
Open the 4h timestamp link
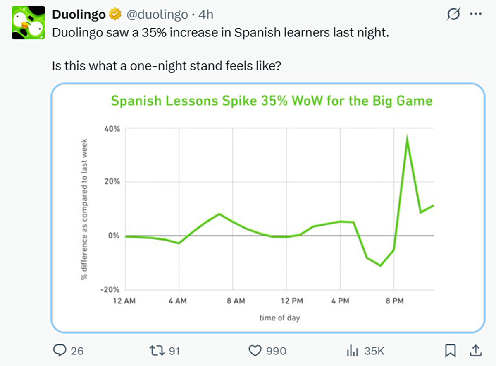point(206,15)
